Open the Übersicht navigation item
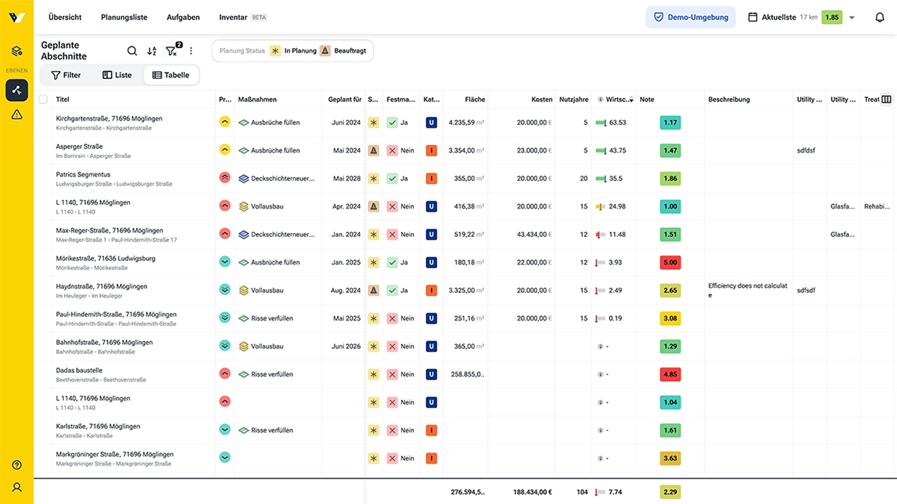This screenshot has width=897, height=504. [x=65, y=17]
